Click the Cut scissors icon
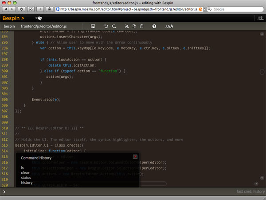Screen dimensions: 266x200 (x=127, y=27)
